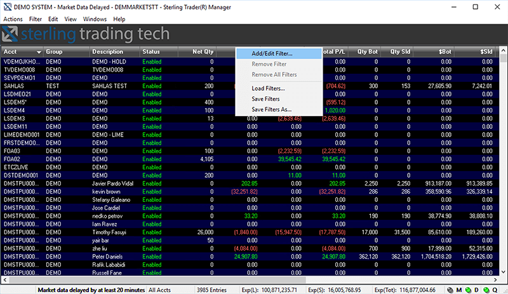Click the Sterling Trading Tech logo banner
The height and width of the screenshot is (294, 508).
pos(86,34)
